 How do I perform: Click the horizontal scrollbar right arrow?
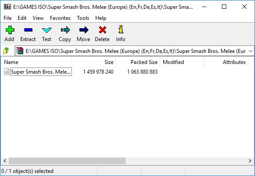coord(250,161)
